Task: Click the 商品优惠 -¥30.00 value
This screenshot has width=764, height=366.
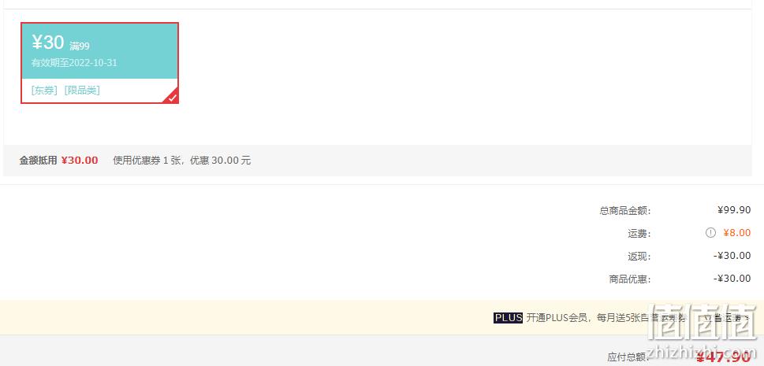Action: [732, 279]
